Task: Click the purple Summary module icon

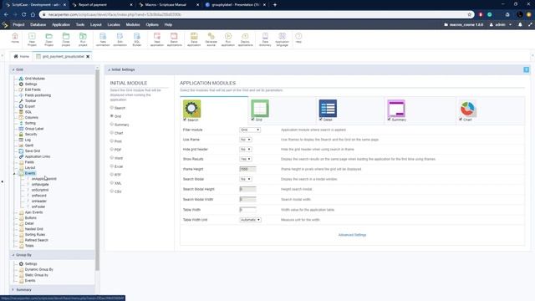Action: pyautogui.click(x=396, y=109)
